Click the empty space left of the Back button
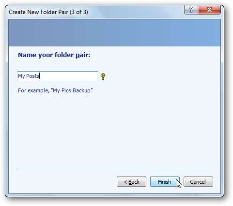 tap(64, 182)
